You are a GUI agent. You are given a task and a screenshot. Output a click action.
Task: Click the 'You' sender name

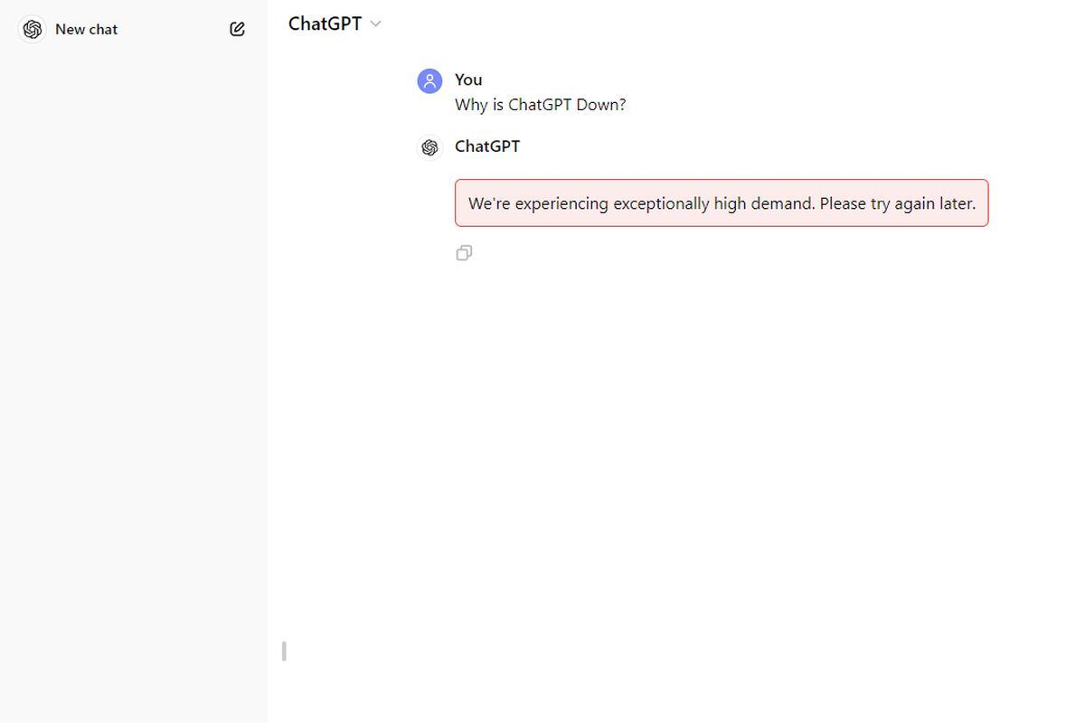(468, 80)
